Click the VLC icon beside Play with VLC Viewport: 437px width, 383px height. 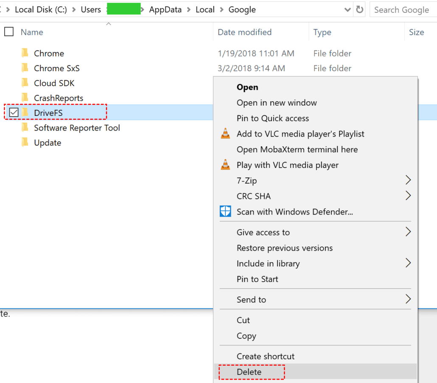tap(225, 165)
